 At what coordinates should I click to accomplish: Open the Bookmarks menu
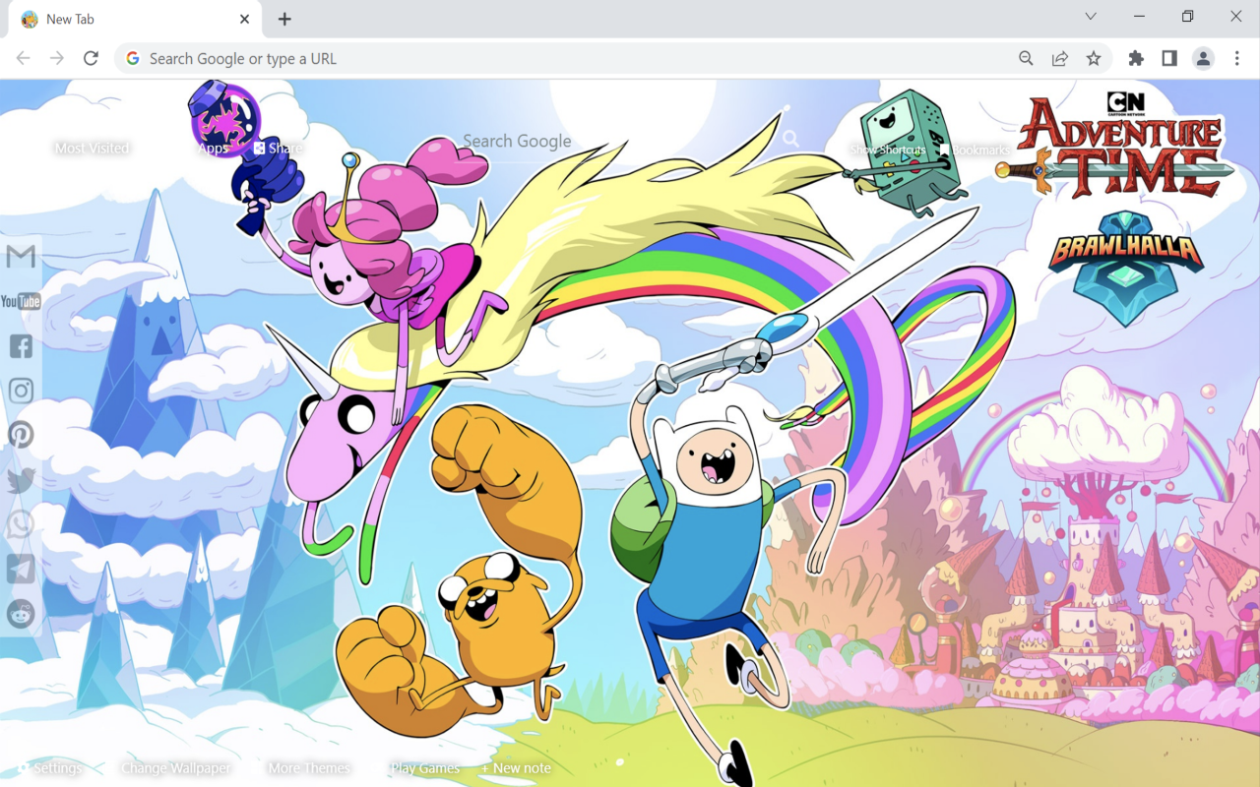[x=974, y=151]
